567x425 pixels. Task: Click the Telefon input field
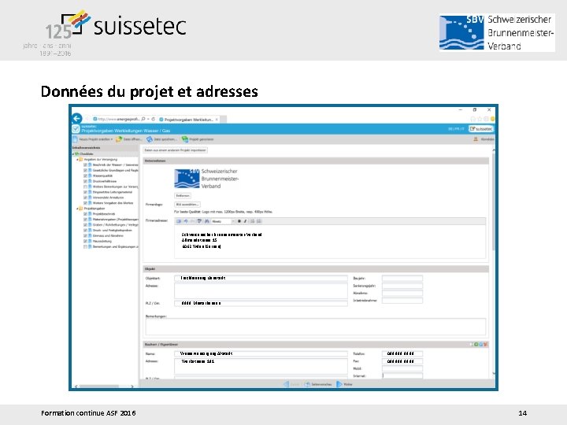point(402,353)
